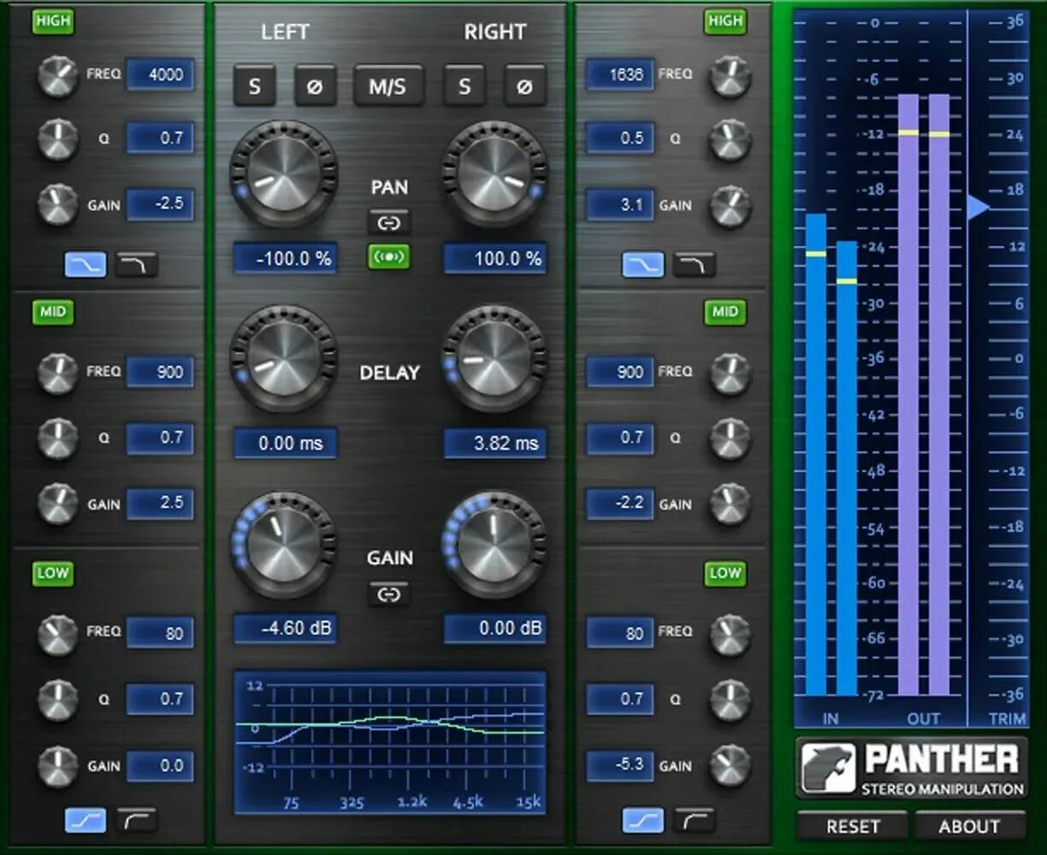Toggle the right LOW band on/off
Screen dimensions: 1047x855
725,572
